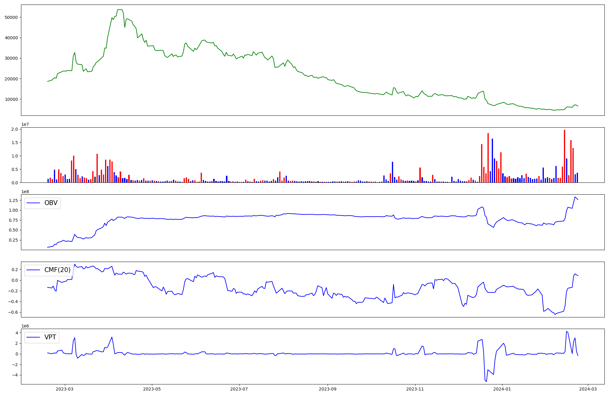Click the VPT legend label
Screen dimensions: 609x396
pyautogui.click(x=50, y=337)
